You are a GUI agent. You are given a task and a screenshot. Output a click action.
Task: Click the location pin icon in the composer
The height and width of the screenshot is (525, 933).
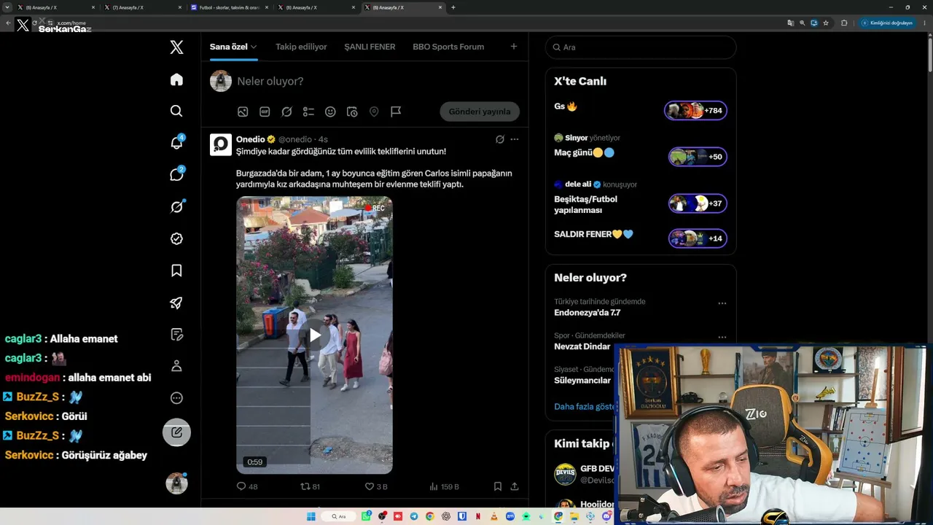click(x=374, y=112)
